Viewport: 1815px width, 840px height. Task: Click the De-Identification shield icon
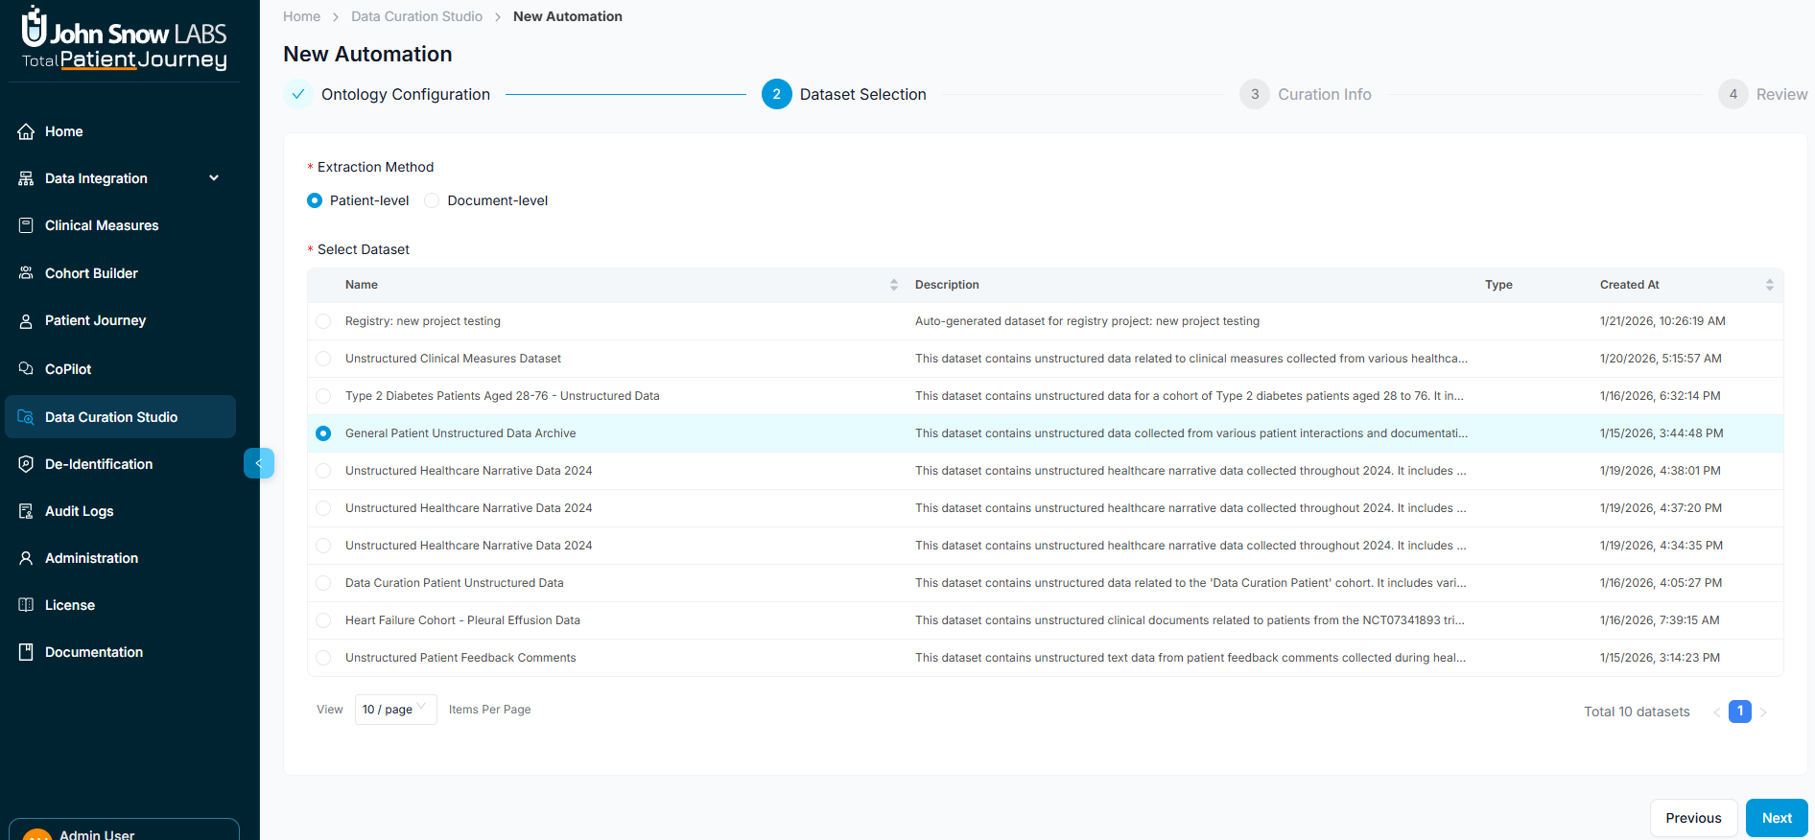(26, 464)
